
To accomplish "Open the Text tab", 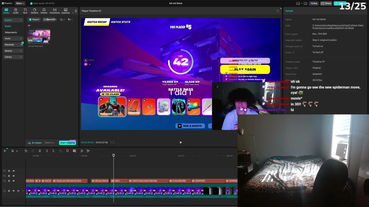I will pyautogui.click(x=25, y=11).
